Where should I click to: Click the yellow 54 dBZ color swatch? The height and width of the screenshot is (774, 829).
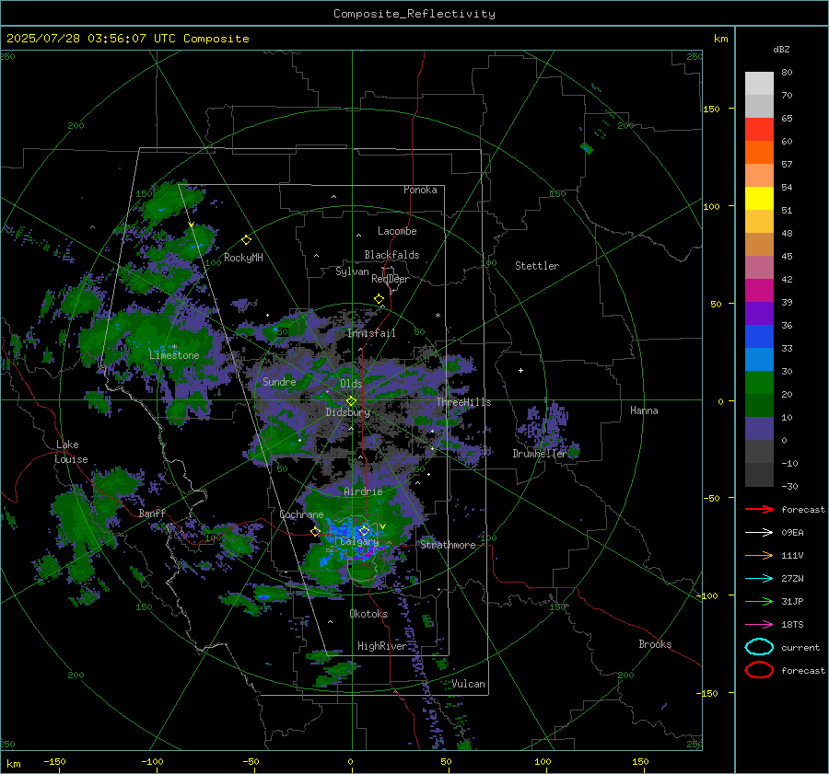(759, 199)
